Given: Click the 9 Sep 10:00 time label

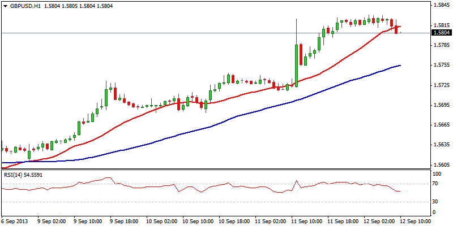Looking at the screenshot, I should [88, 221].
